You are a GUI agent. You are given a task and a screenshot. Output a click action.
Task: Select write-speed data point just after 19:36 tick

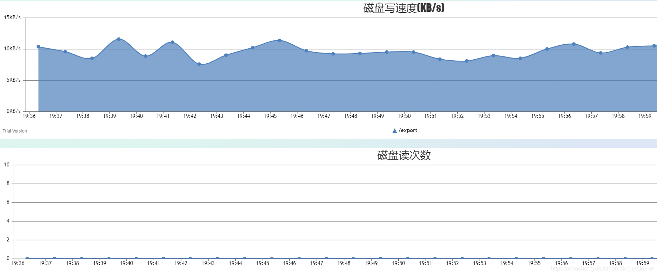(39, 47)
